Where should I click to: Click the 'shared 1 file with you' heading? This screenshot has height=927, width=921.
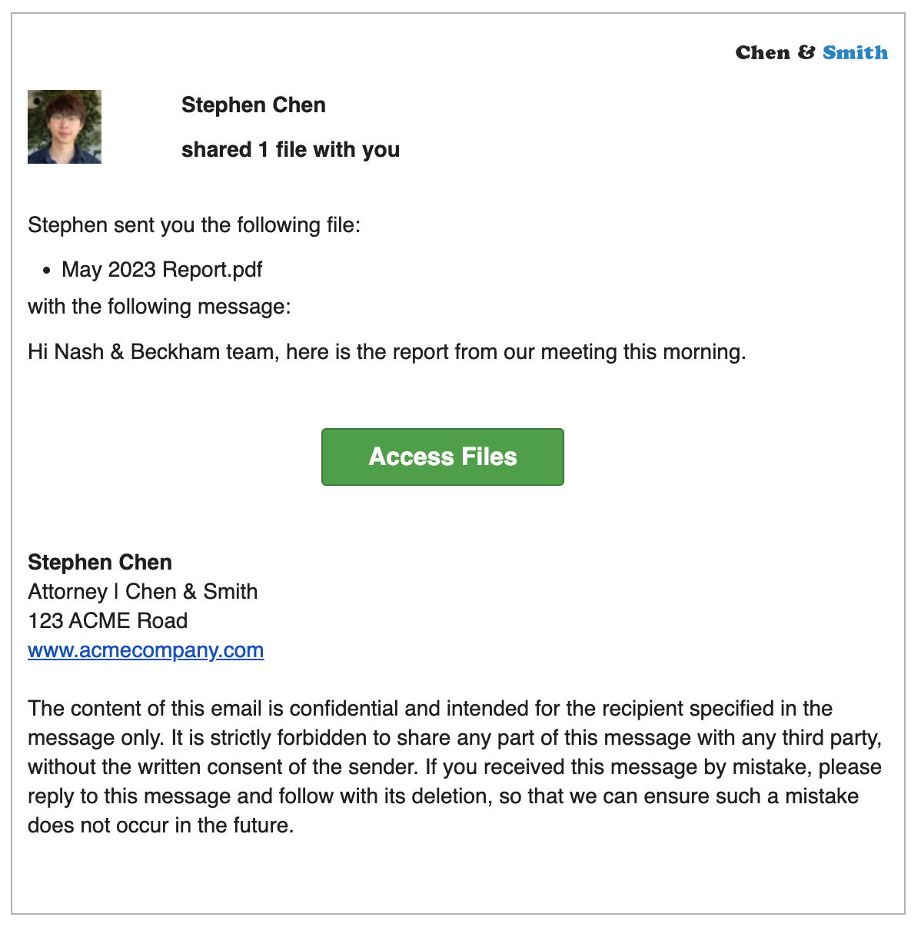click(291, 149)
